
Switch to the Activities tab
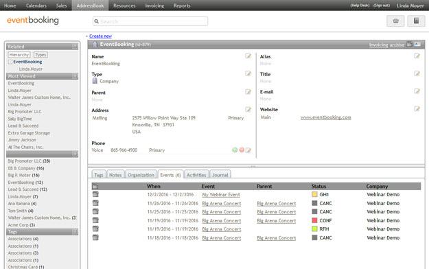pos(196,174)
